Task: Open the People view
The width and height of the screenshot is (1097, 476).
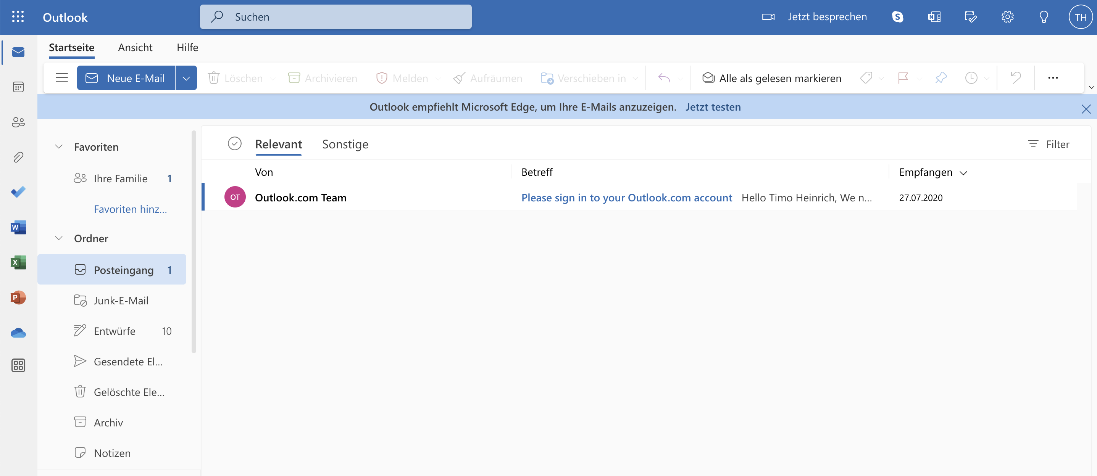Action: click(x=18, y=122)
